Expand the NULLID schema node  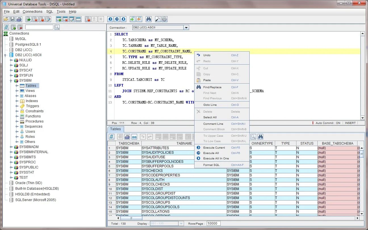pyautogui.click(x=11, y=60)
